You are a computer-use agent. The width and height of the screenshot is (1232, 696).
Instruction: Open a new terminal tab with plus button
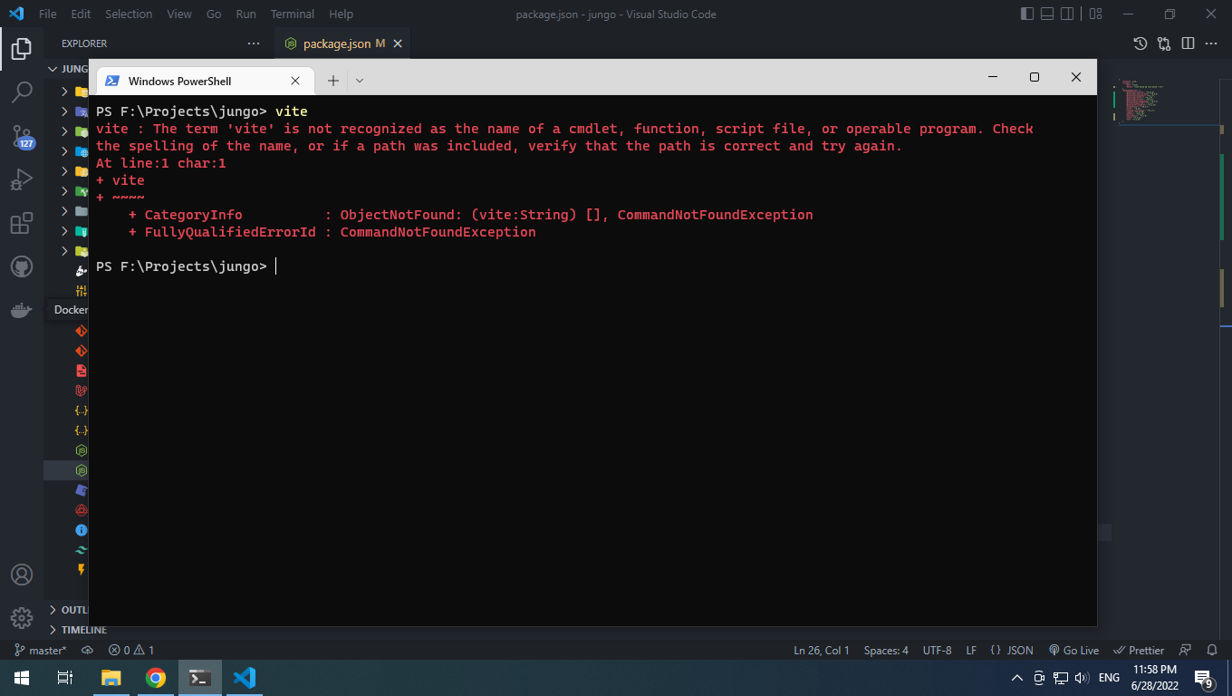pos(332,81)
